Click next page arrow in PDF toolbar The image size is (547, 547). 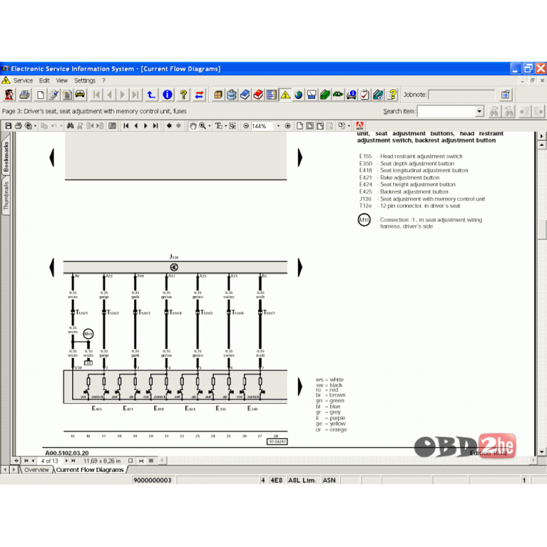(146, 126)
